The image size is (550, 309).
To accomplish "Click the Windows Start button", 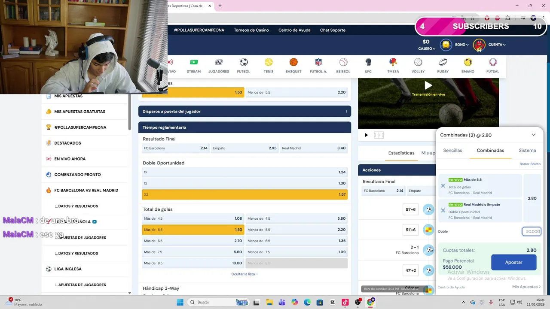I will (180, 302).
